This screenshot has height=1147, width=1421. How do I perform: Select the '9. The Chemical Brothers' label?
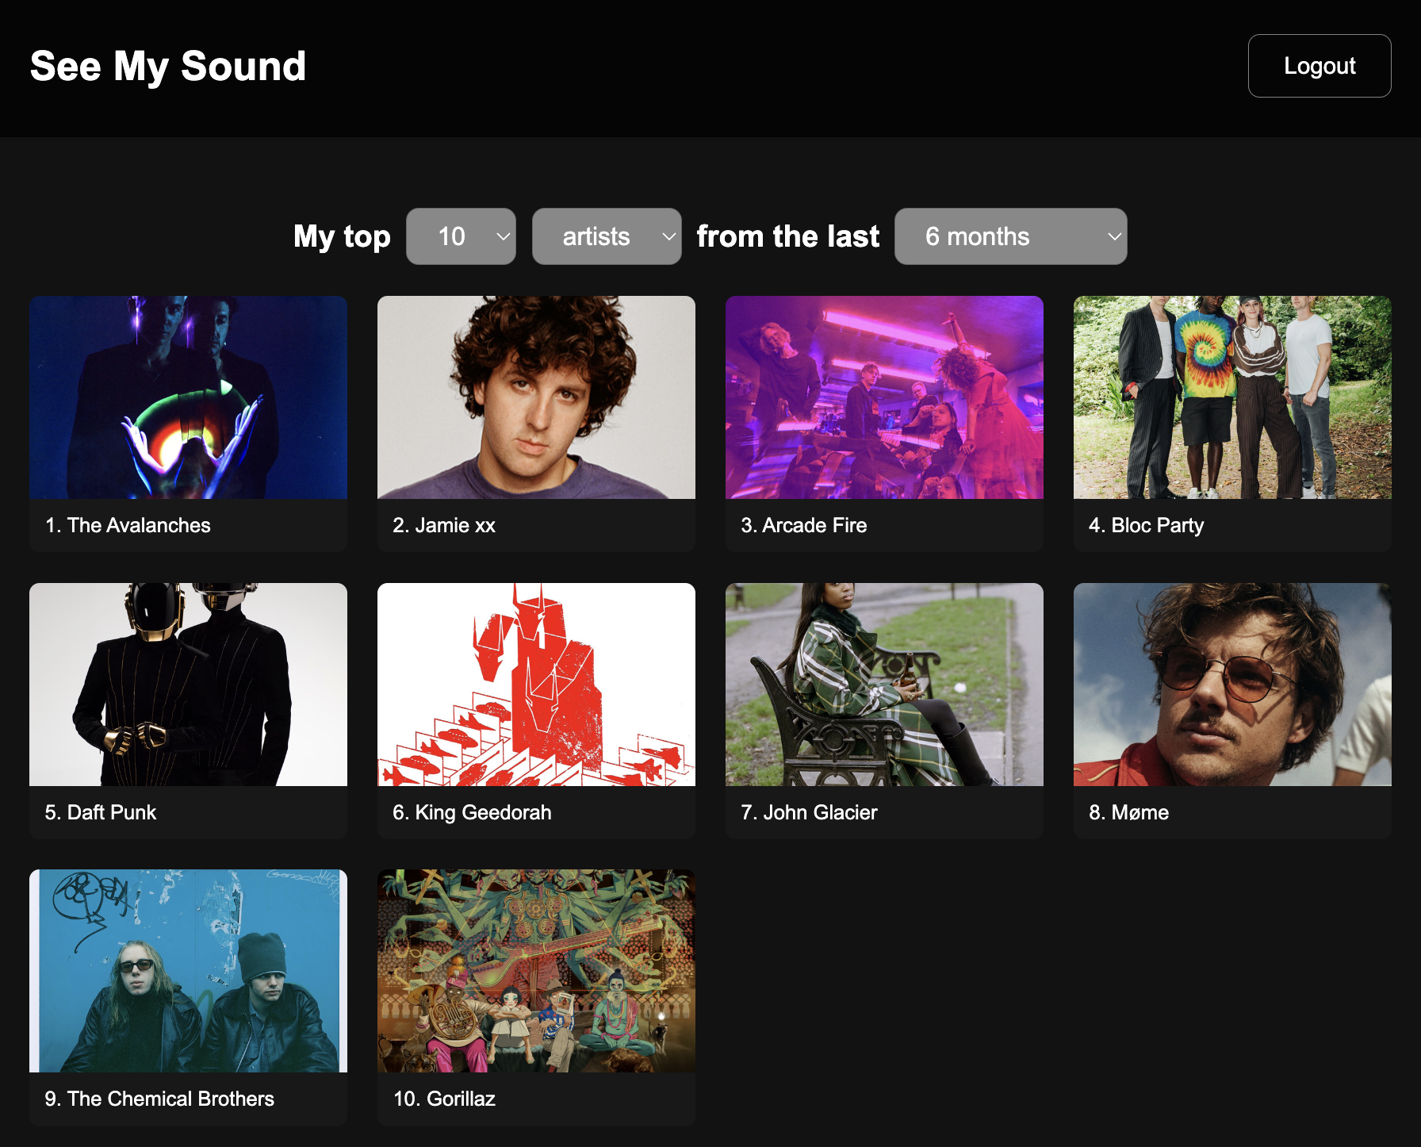159,1099
